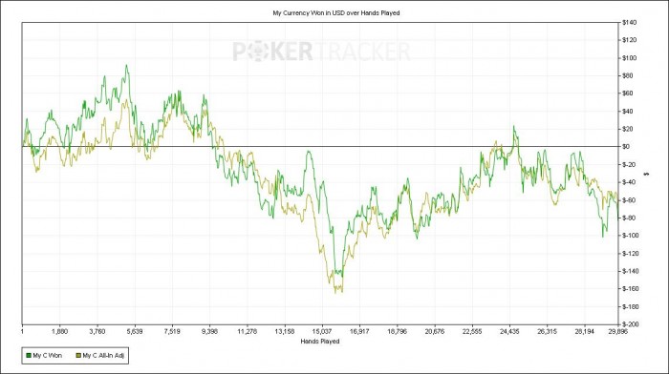The width and height of the screenshot is (669, 374).
Task: Click the 29,896 x-axis tick label
Action: click(617, 331)
